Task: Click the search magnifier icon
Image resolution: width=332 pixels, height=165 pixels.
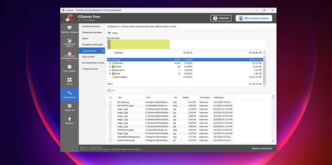Action: 109,90
